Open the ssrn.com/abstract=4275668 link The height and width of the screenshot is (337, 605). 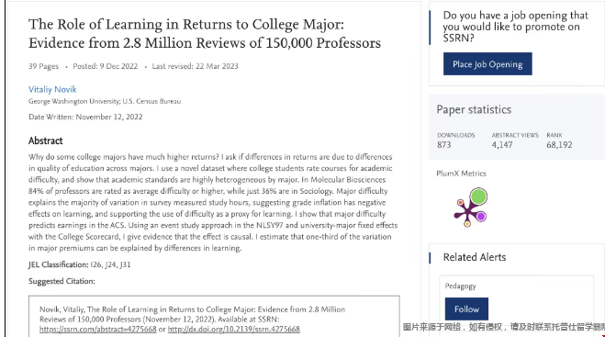point(98,330)
